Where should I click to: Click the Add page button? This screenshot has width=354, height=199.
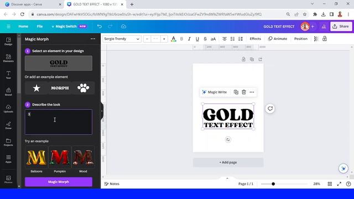pyautogui.click(x=228, y=162)
